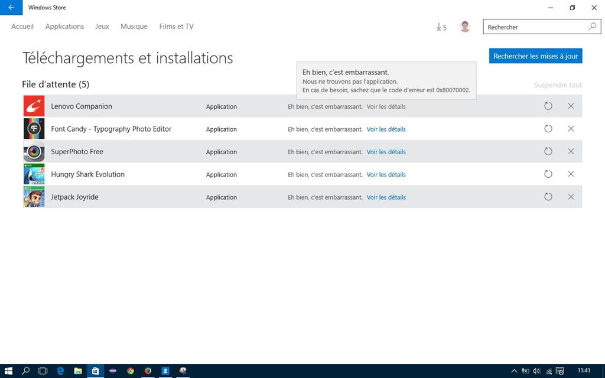605x378 pixels.
Task: Click Suspendre tout
Action: (558, 85)
